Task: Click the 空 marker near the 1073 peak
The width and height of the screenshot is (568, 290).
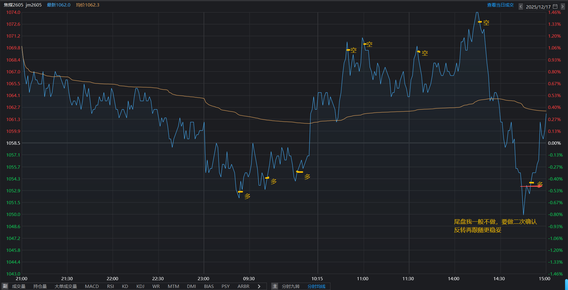Action: pos(486,23)
